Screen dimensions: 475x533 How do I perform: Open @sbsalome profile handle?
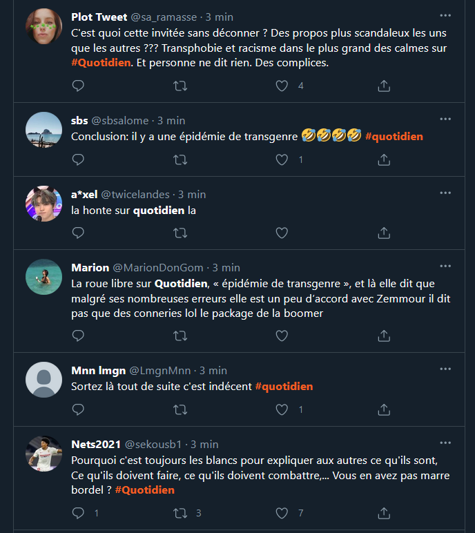tap(120, 121)
